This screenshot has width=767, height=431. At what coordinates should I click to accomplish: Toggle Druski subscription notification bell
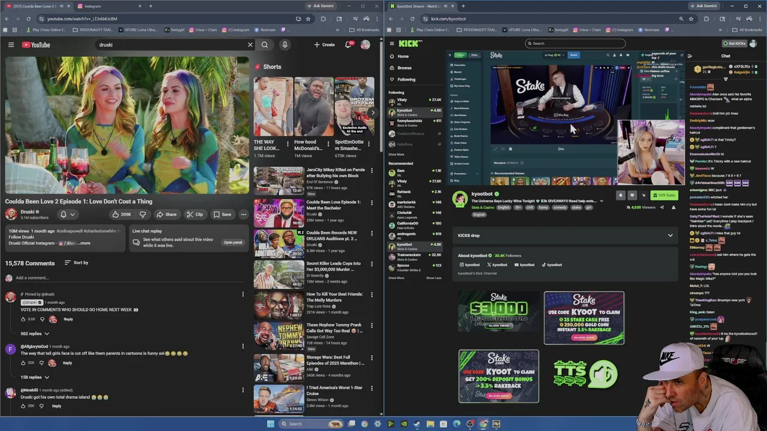(x=67, y=214)
